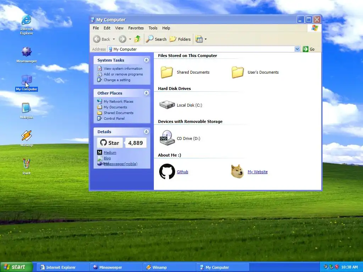
Task: Open the Edit menu
Action: [x=107, y=28]
